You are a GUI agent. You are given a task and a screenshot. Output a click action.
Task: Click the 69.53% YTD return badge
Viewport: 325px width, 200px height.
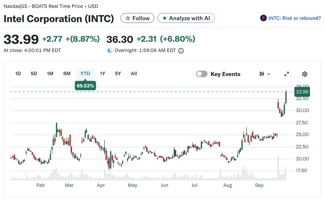85,86
